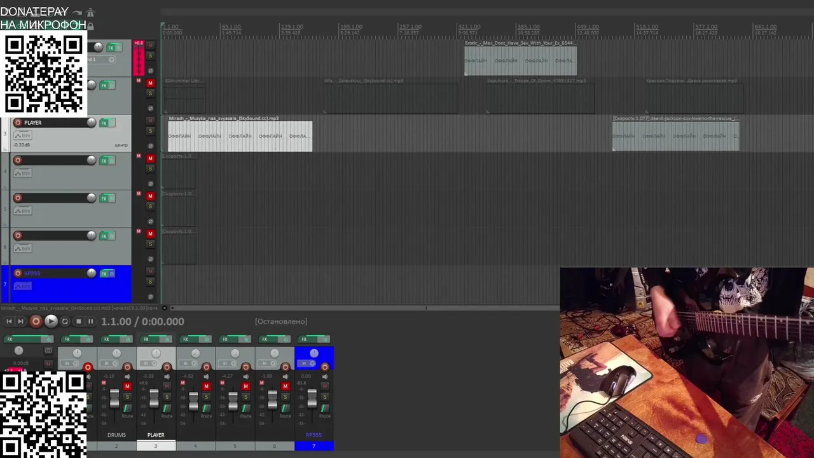Pause playback with transport pause button
The width and height of the screenshot is (814, 458).
coord(90,322)
